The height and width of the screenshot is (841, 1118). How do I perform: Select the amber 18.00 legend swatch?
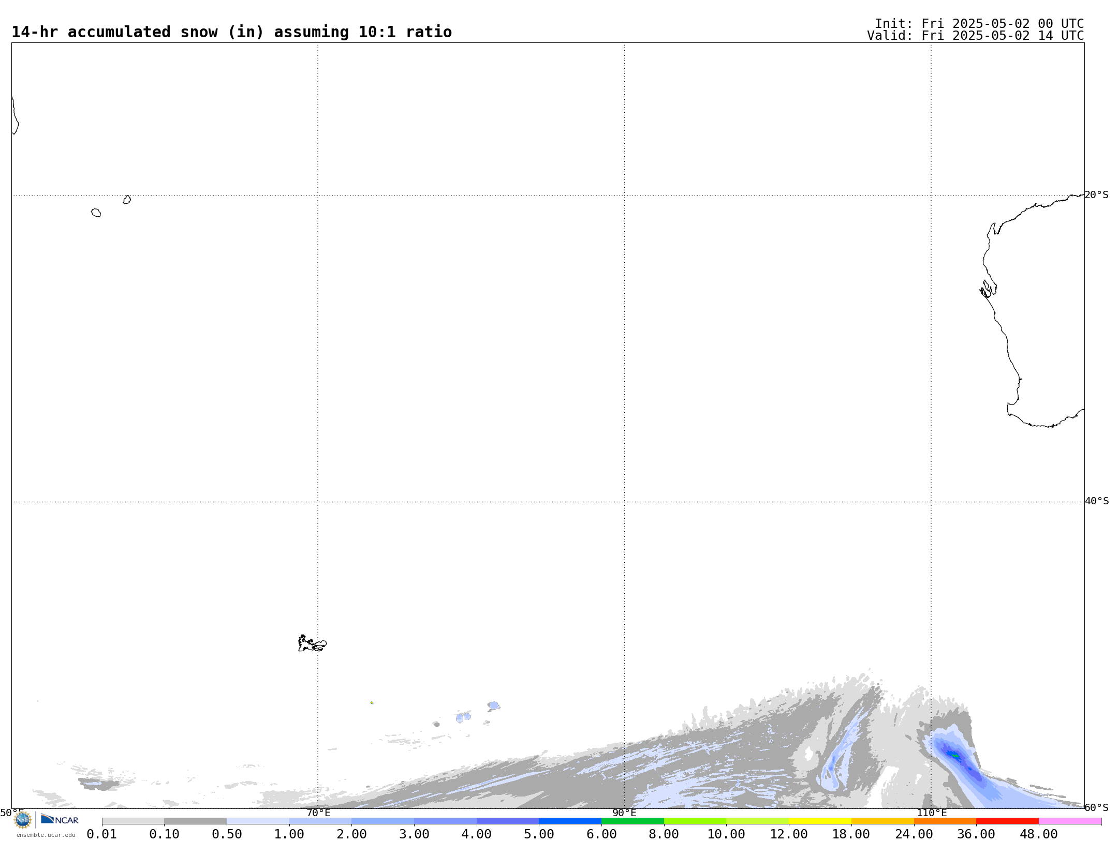[x=882, y=821]
